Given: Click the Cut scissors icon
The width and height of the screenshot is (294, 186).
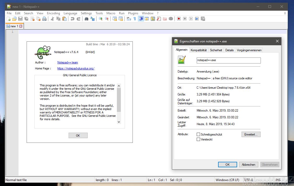Looking at the screenshot, I should coord(52,19).
